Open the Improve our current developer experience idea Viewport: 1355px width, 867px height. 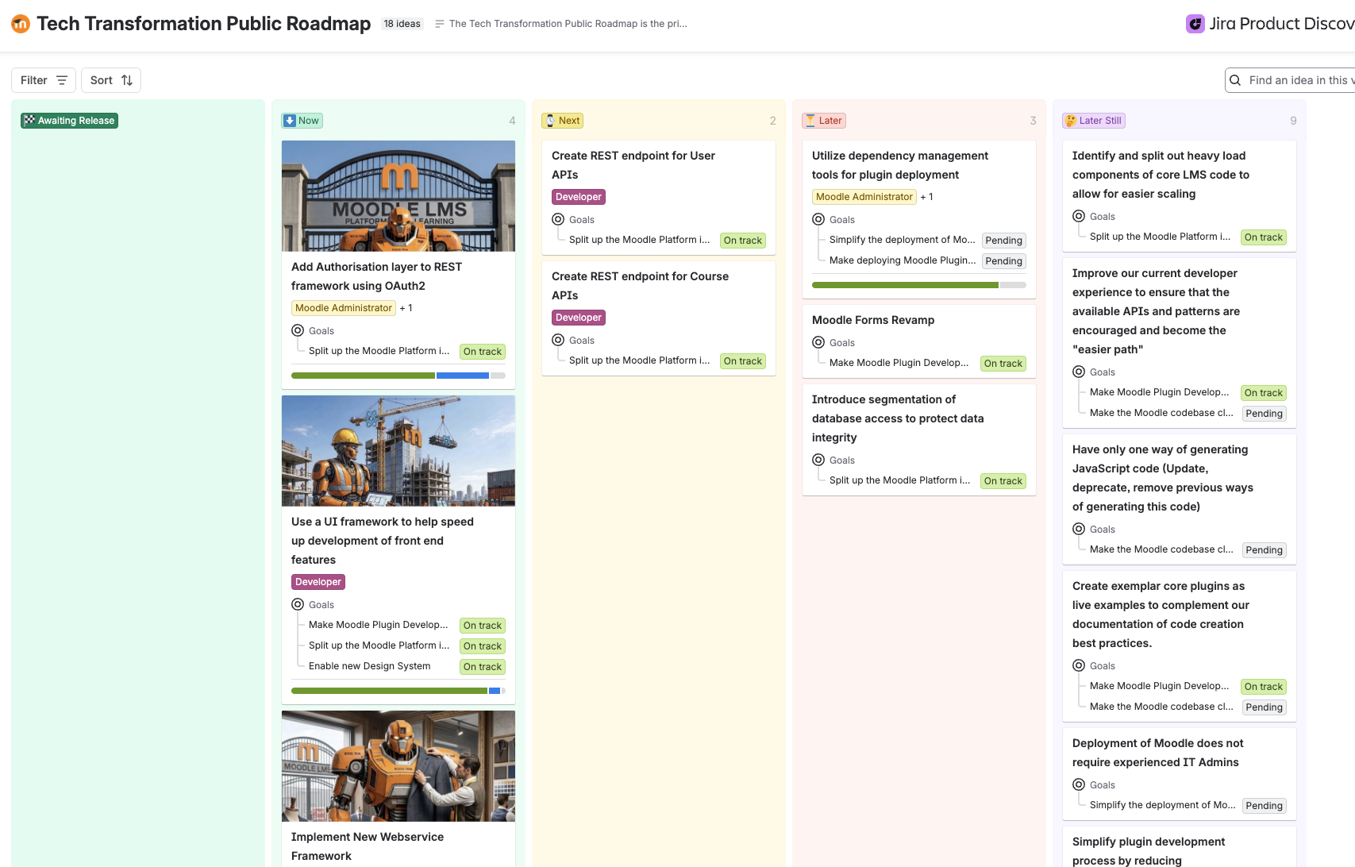[1156, 311]
